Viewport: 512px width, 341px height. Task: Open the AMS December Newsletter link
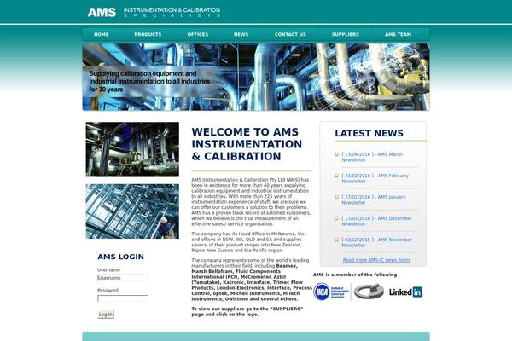pos(376,221)
